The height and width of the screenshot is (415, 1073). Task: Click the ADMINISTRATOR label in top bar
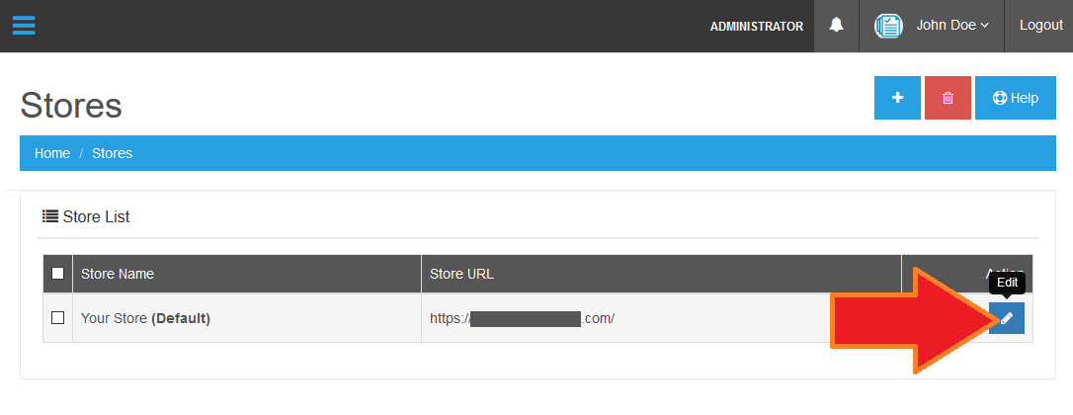point(756,27)
